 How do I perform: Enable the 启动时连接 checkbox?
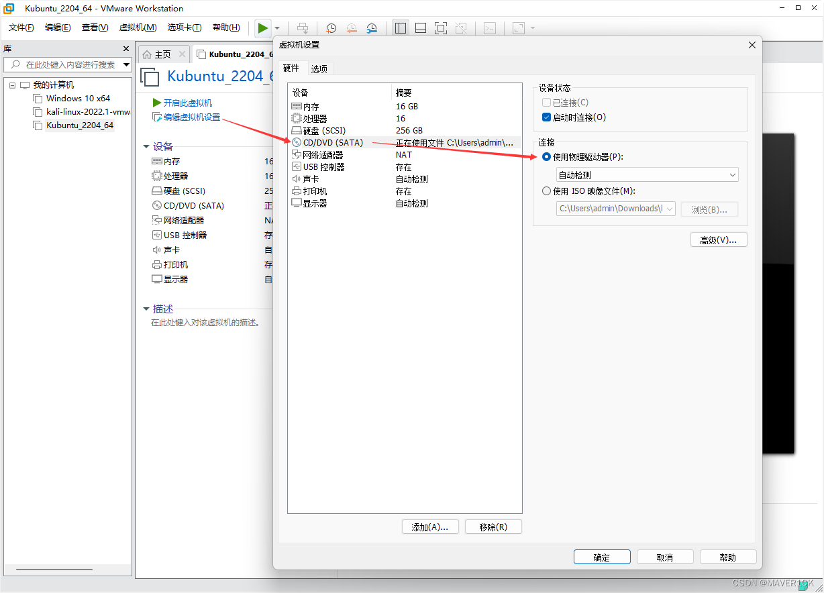[546, 117]
